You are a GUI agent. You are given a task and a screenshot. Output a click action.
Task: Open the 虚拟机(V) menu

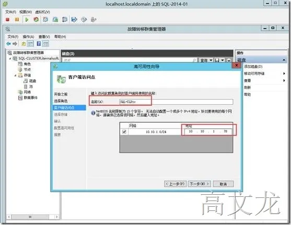[x=42, y=12]
